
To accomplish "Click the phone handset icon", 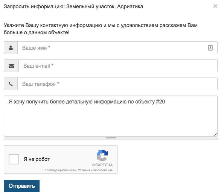I will coord(11,84).
